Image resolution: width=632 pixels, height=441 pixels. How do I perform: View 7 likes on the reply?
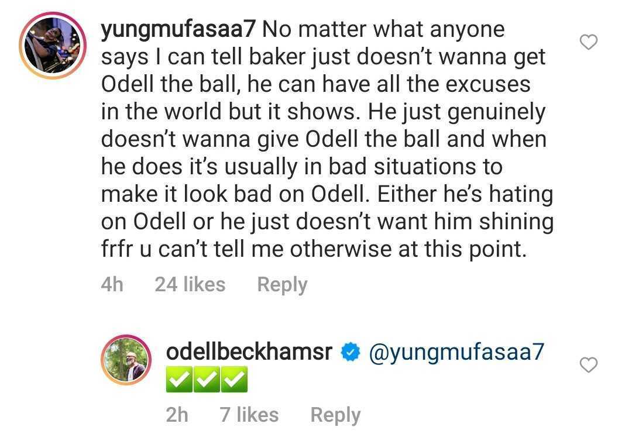click(249, 415)
